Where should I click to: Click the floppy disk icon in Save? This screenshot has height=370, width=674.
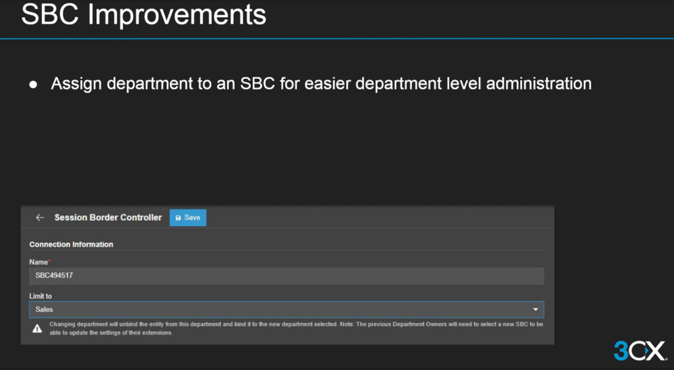178,218
